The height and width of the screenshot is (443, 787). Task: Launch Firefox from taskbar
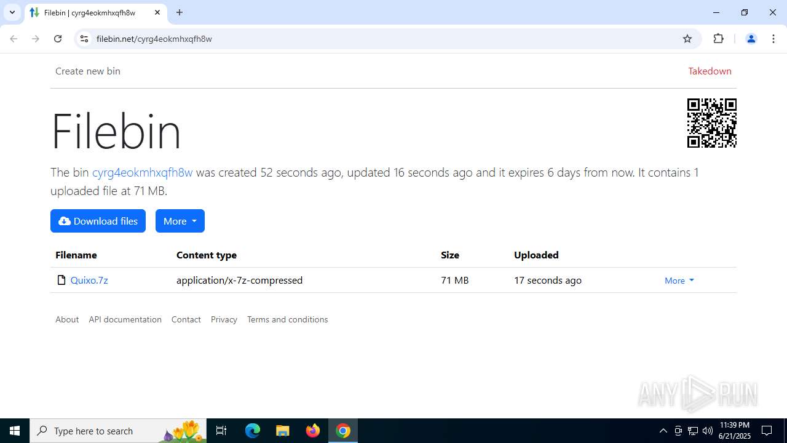point(313,431)
